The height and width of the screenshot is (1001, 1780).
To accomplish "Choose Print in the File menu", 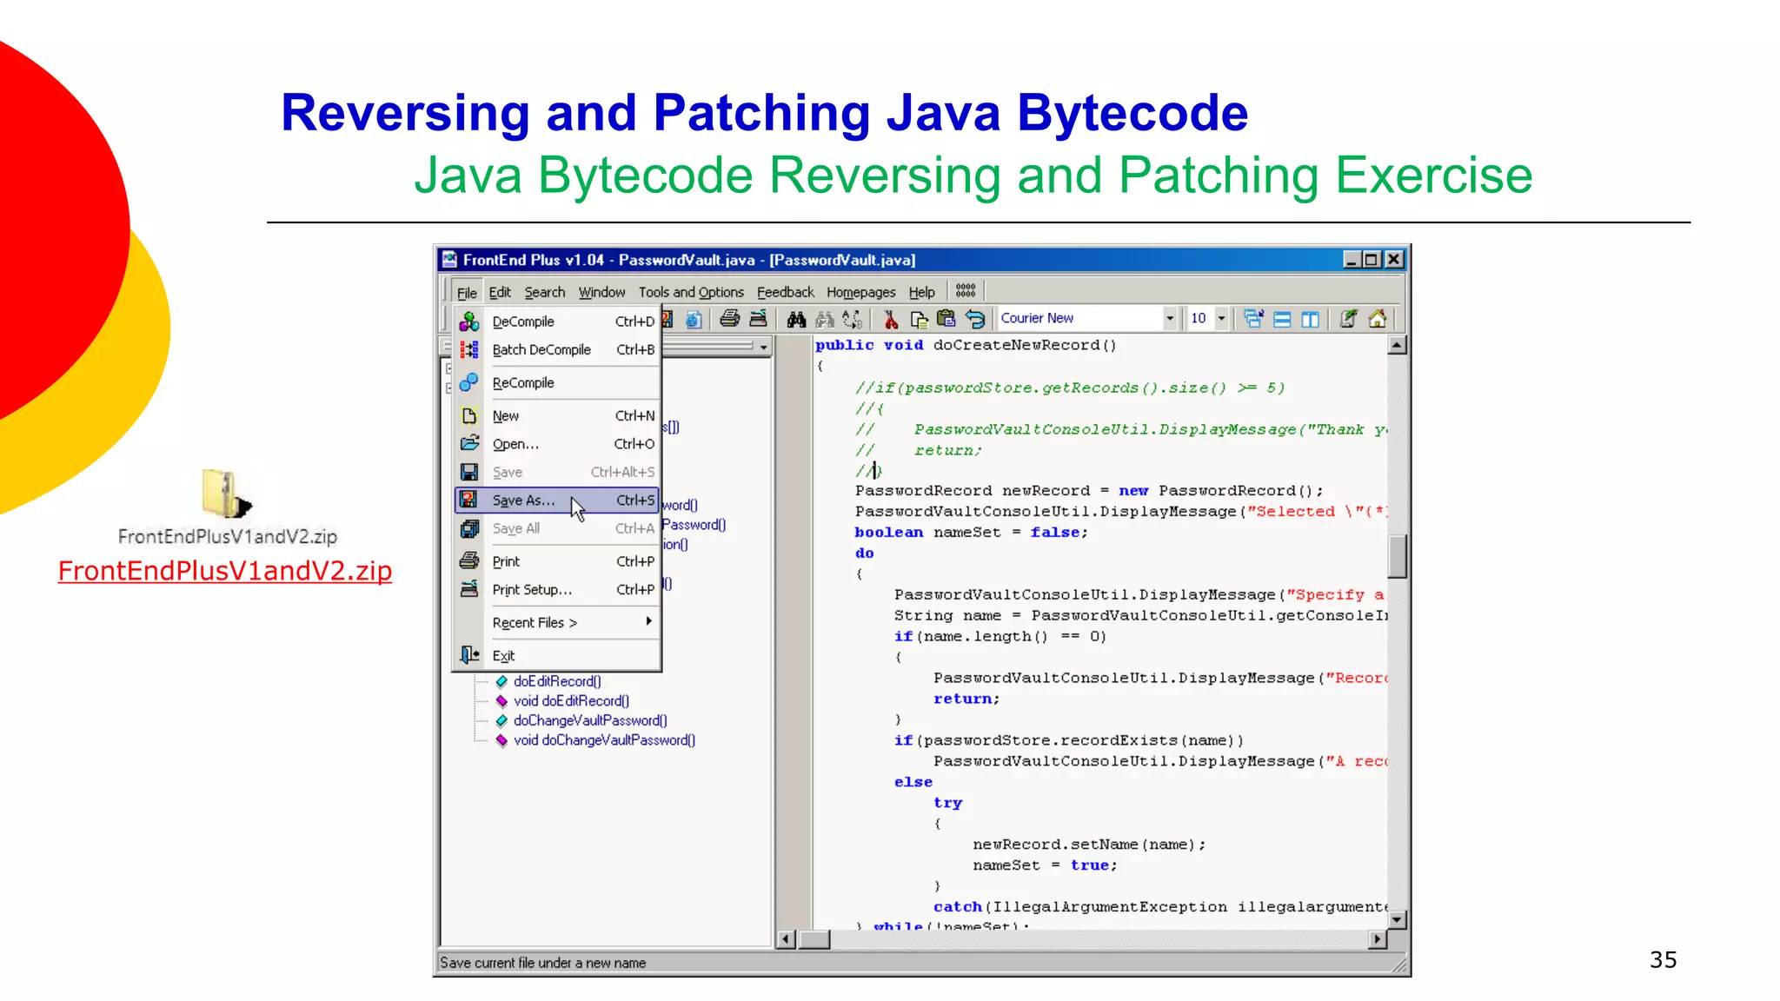I will pos(557,561).
